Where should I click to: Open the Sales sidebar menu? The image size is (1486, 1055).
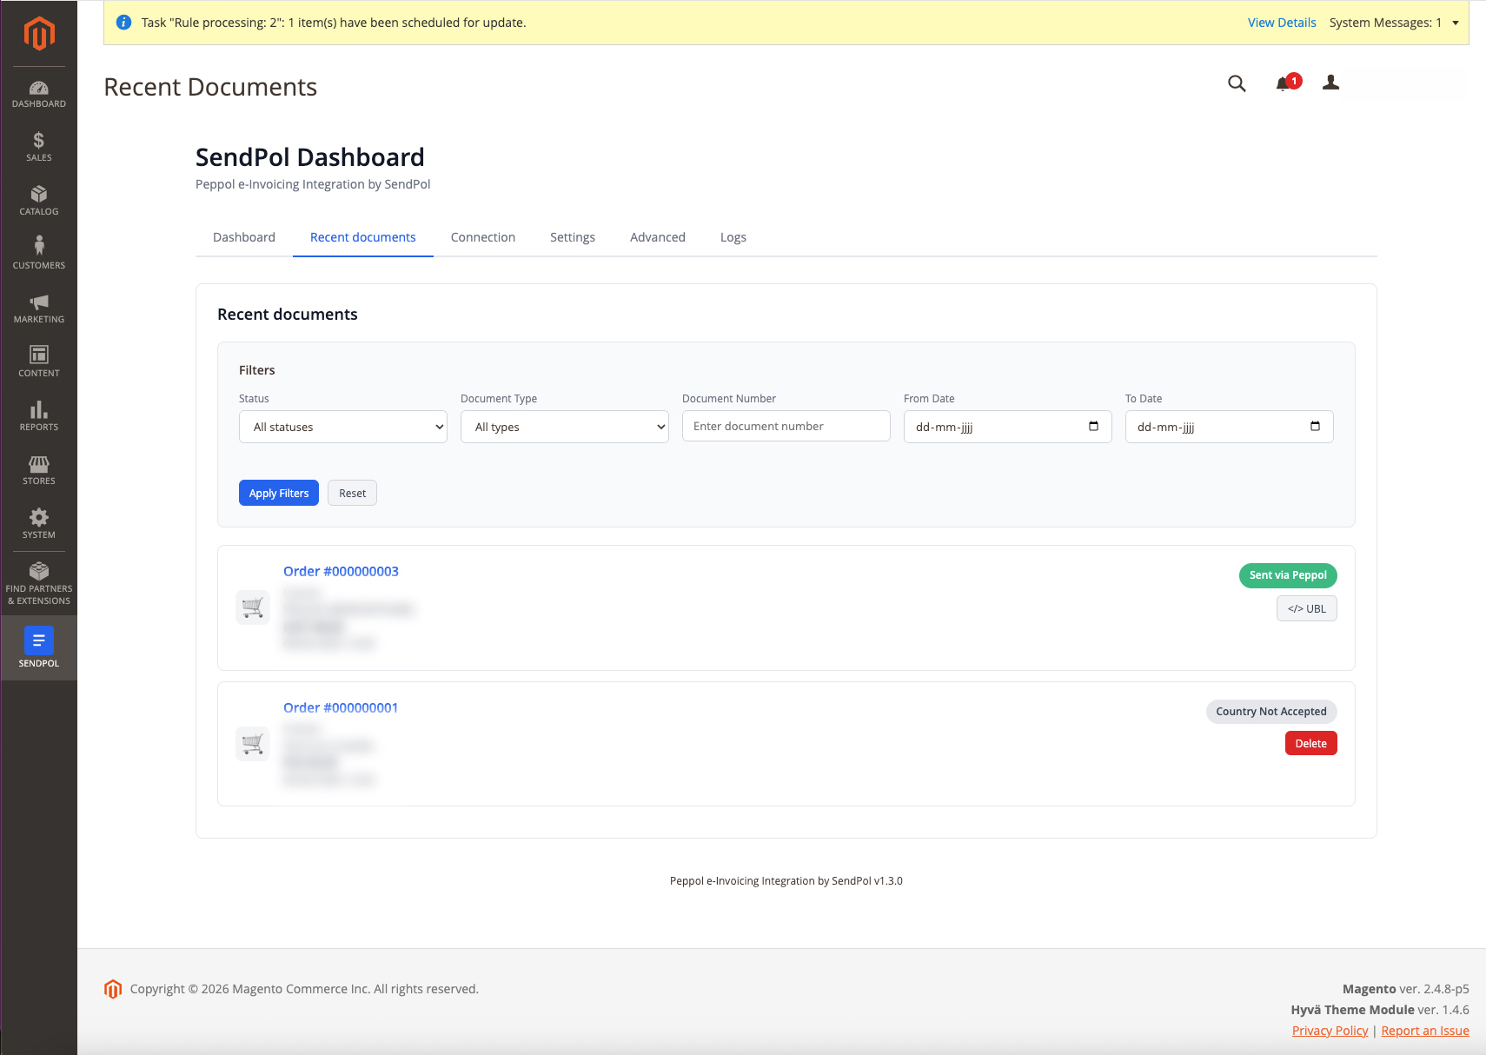[39, 147]
